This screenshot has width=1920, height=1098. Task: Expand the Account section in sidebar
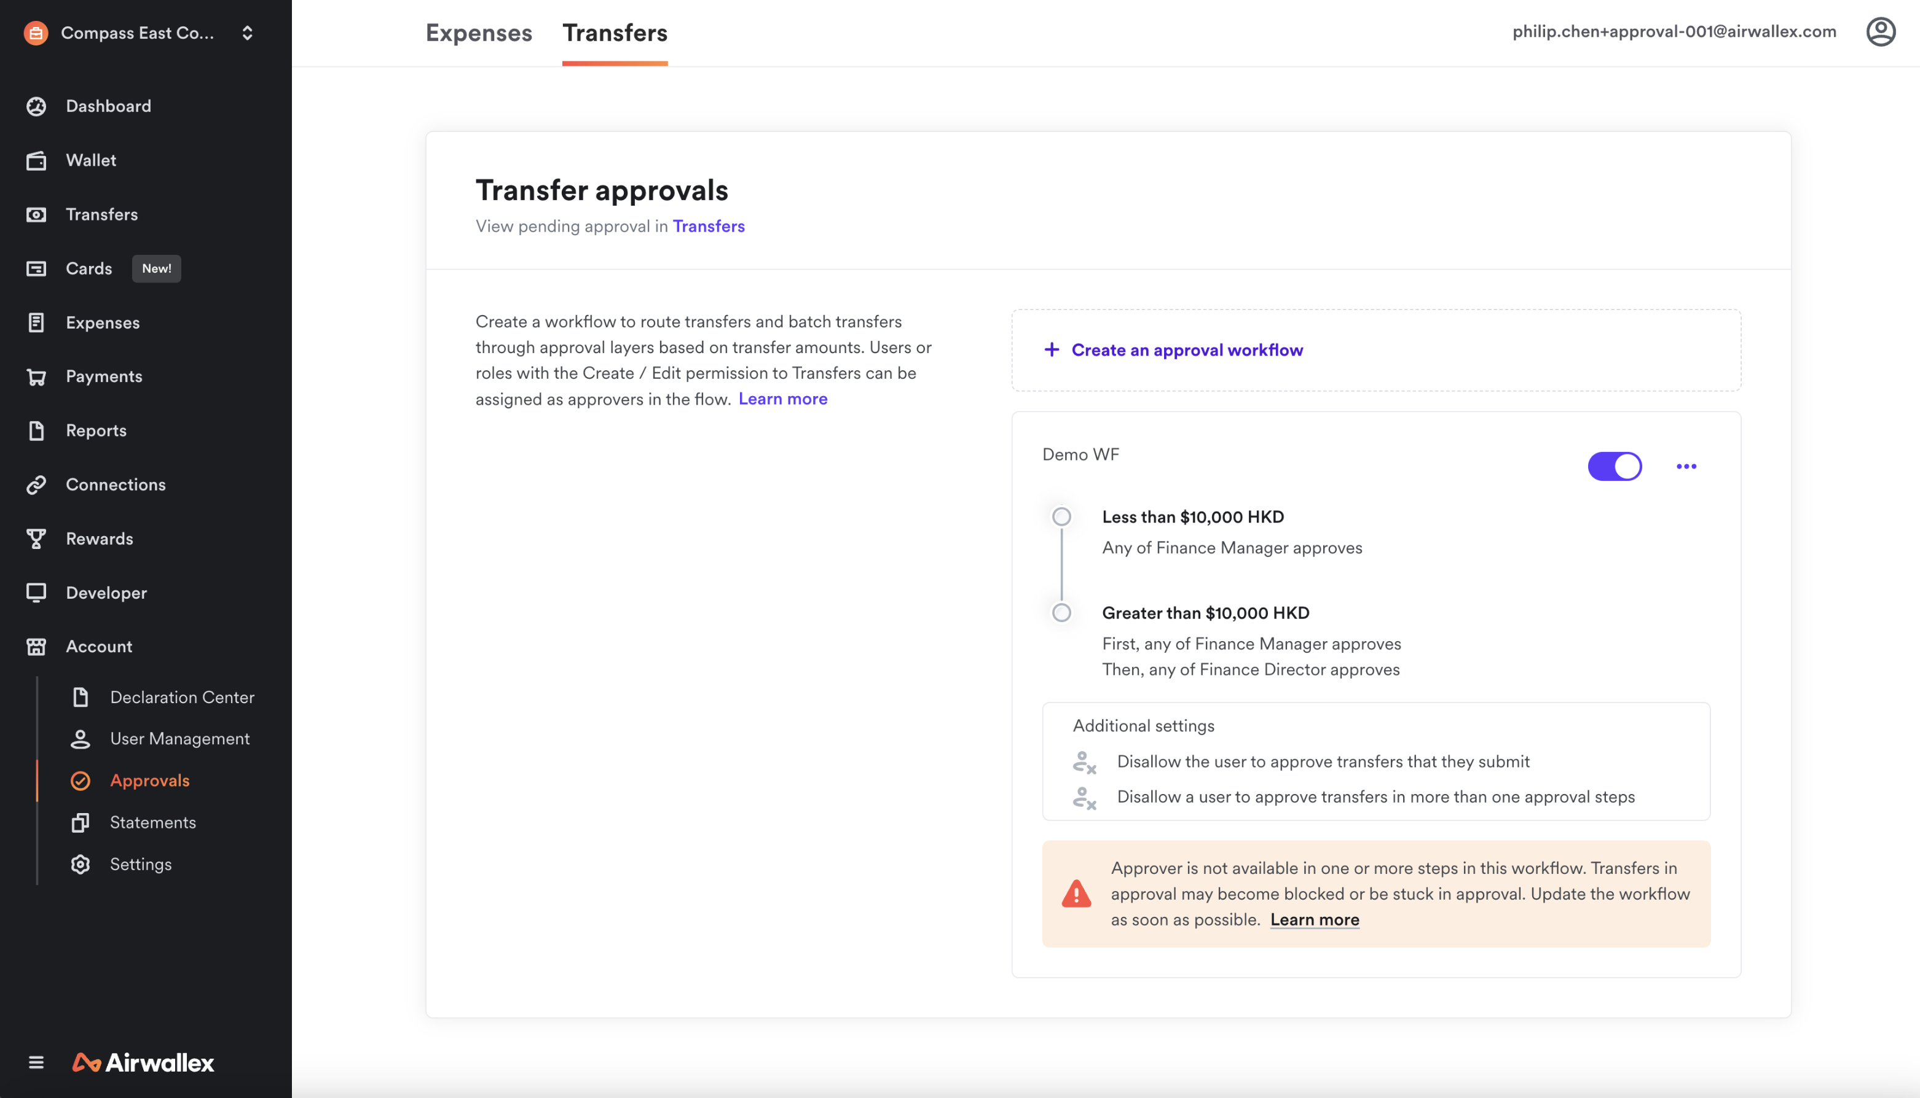[99, 646]
